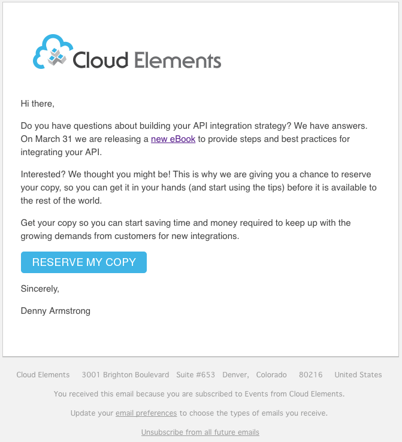Click the blue cloud logo icon
This screenshot has height=442, width=402.
point(53,53)
